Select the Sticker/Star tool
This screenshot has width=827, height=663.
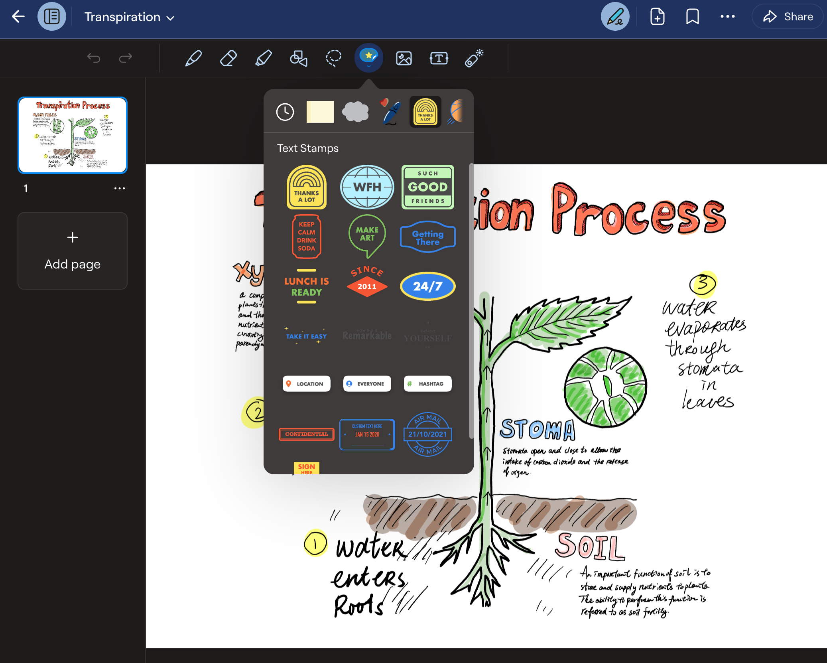pyautogui.click(x=368, y=57)
